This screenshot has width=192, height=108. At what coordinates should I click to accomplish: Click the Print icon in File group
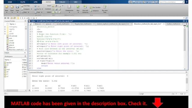(22, 12)
